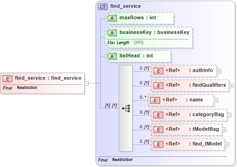This screenshot has height=167, width=237.
Task: Select the 'businessKey : businessKey' attribute label
Action: click(x=154, y=33)
